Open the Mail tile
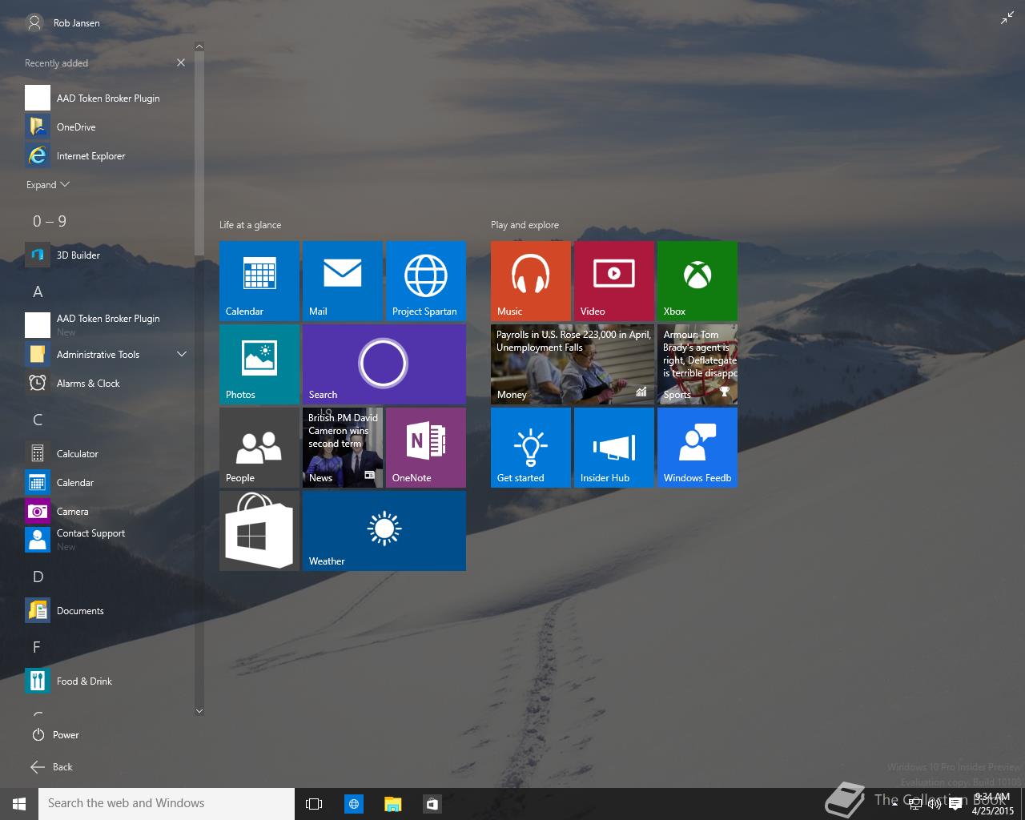Image resolution: width=1025 pixels, height=820 pixels. click(x=343, y=281)
